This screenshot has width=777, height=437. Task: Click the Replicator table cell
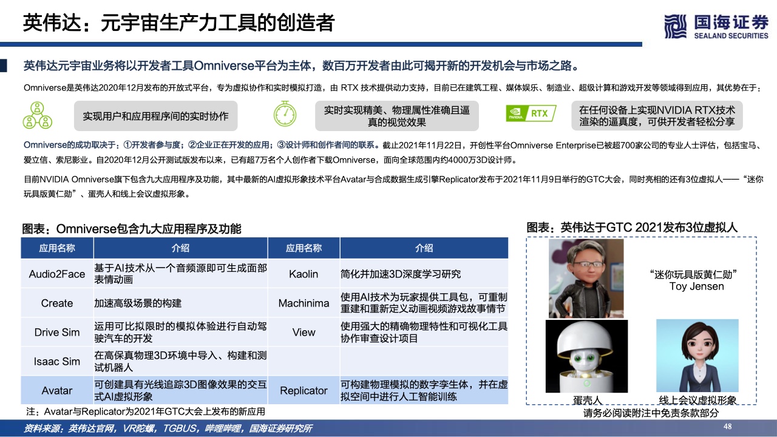point(304,390)
